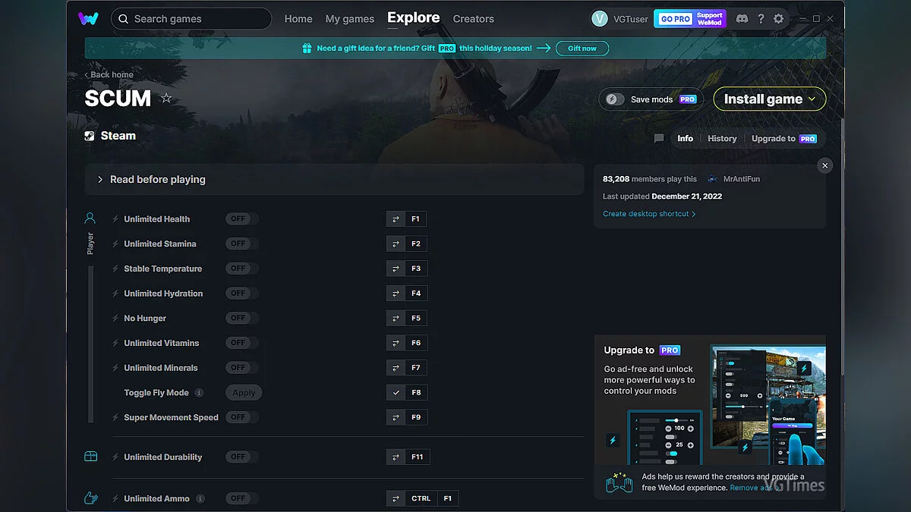Apply Toggle Fly Mode
The height and width of the screenshot is (512, 911).
coord(244,393)
